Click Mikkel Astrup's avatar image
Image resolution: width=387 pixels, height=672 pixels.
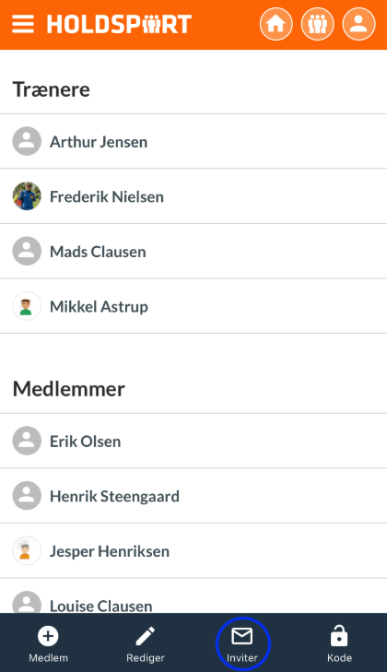[x=27, y=306]
